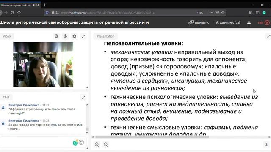This screenshot has width=271, height=152.
Task: Open the green profile extension icon
Action: [x=264, y=13]
